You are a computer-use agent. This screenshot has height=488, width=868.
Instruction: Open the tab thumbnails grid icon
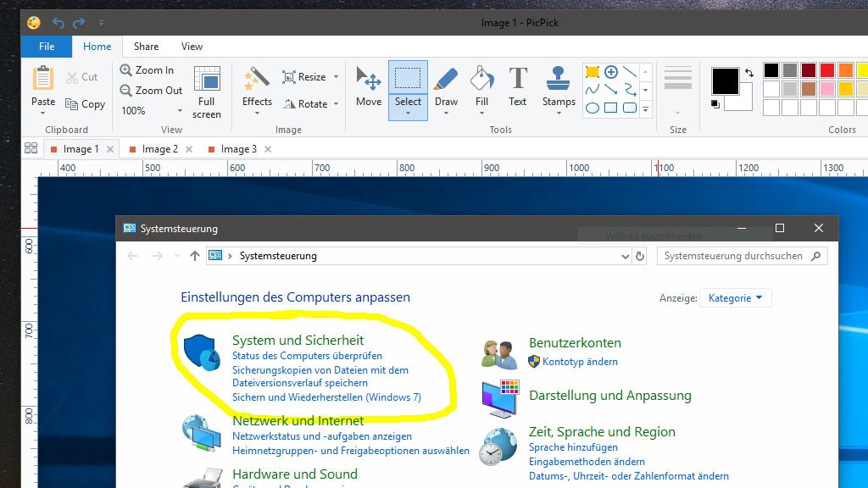(x=31, y=148)
